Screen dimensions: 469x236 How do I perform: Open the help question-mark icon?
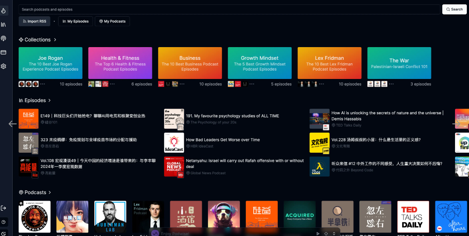pyautogui.click(x=3, y=222)
